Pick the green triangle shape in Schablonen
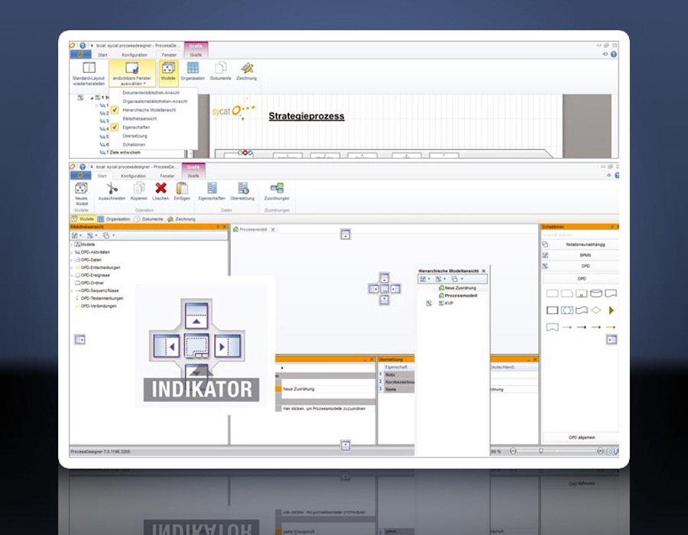 coord(612,310)
